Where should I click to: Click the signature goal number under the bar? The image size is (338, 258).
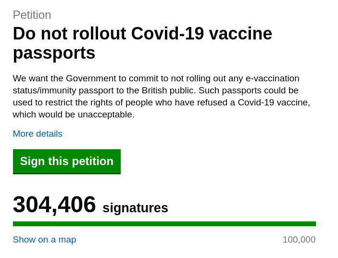[x=299, y=240]
